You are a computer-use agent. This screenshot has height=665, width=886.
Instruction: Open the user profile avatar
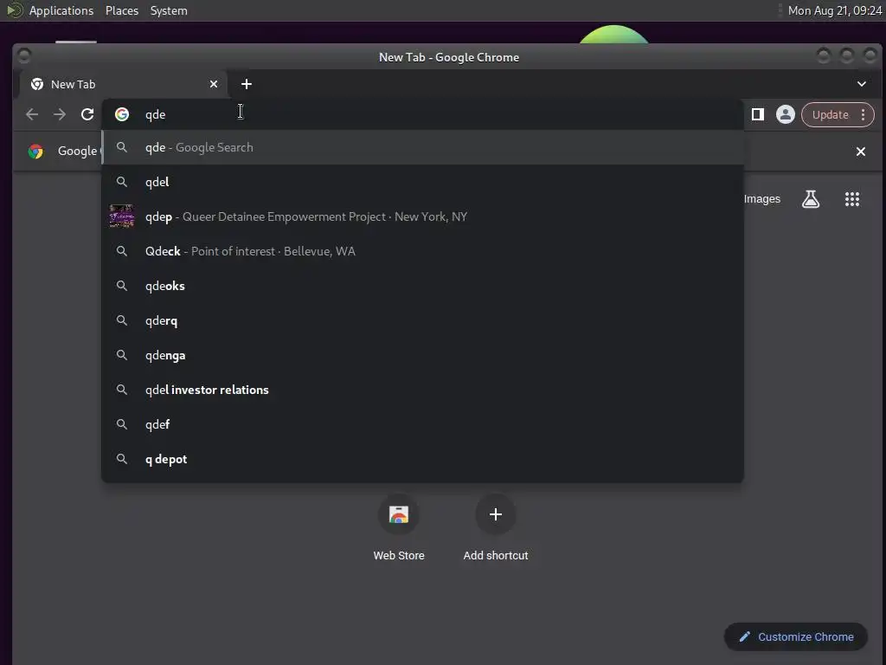tap(786, 115)
